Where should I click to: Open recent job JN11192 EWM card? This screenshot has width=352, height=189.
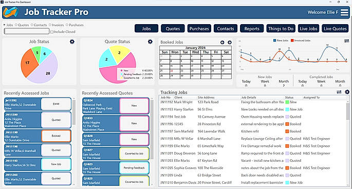(38, 104)
